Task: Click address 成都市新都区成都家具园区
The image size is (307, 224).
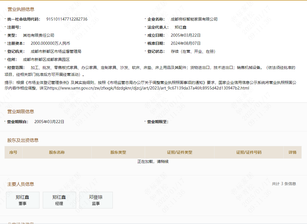Action: click(46, 59)
